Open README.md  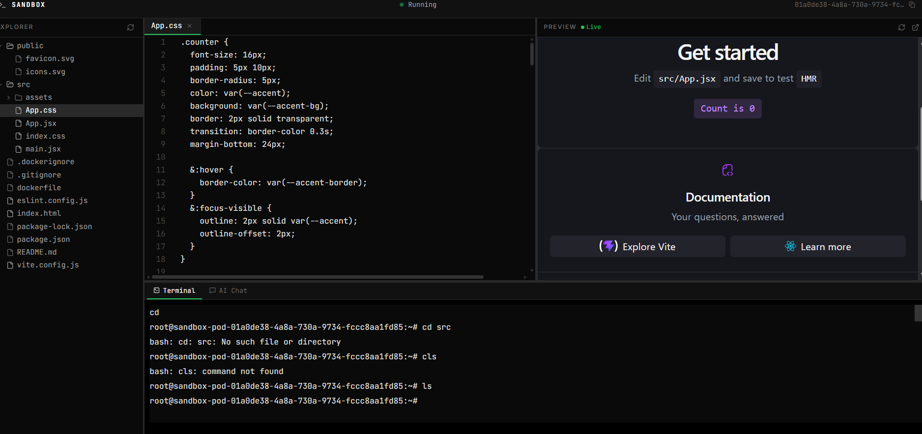37,252
